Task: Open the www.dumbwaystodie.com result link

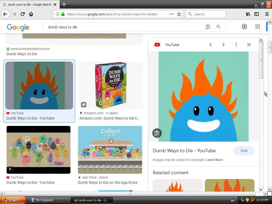Action: click(x=30, y=49)
